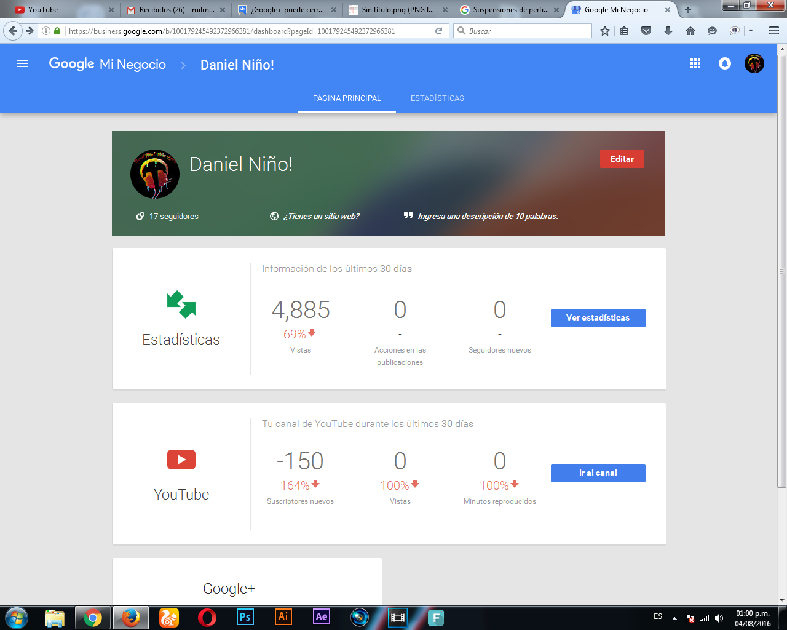The height and width of the screenshot is (630, 787).
Task: Click the Seguidores nuevos label
Action: tap(500, 350)
